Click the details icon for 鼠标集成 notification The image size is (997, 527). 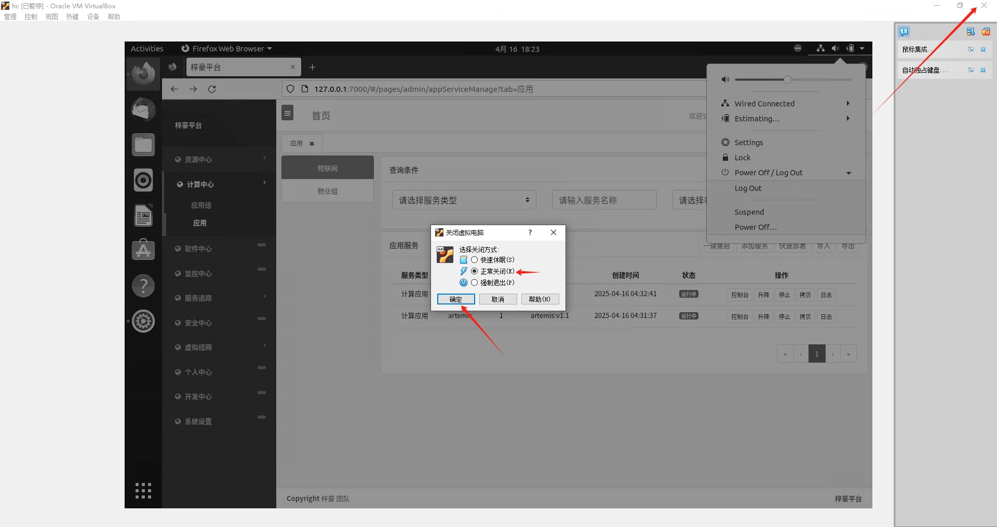coord(971,49)
